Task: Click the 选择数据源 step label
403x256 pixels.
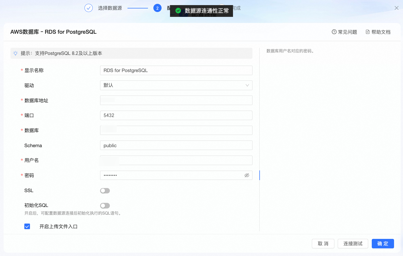Action: click(x=110, y=8)
